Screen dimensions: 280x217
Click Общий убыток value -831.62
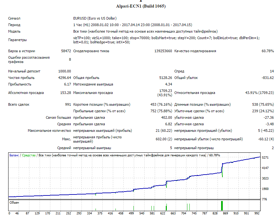[x=268, y=78]
